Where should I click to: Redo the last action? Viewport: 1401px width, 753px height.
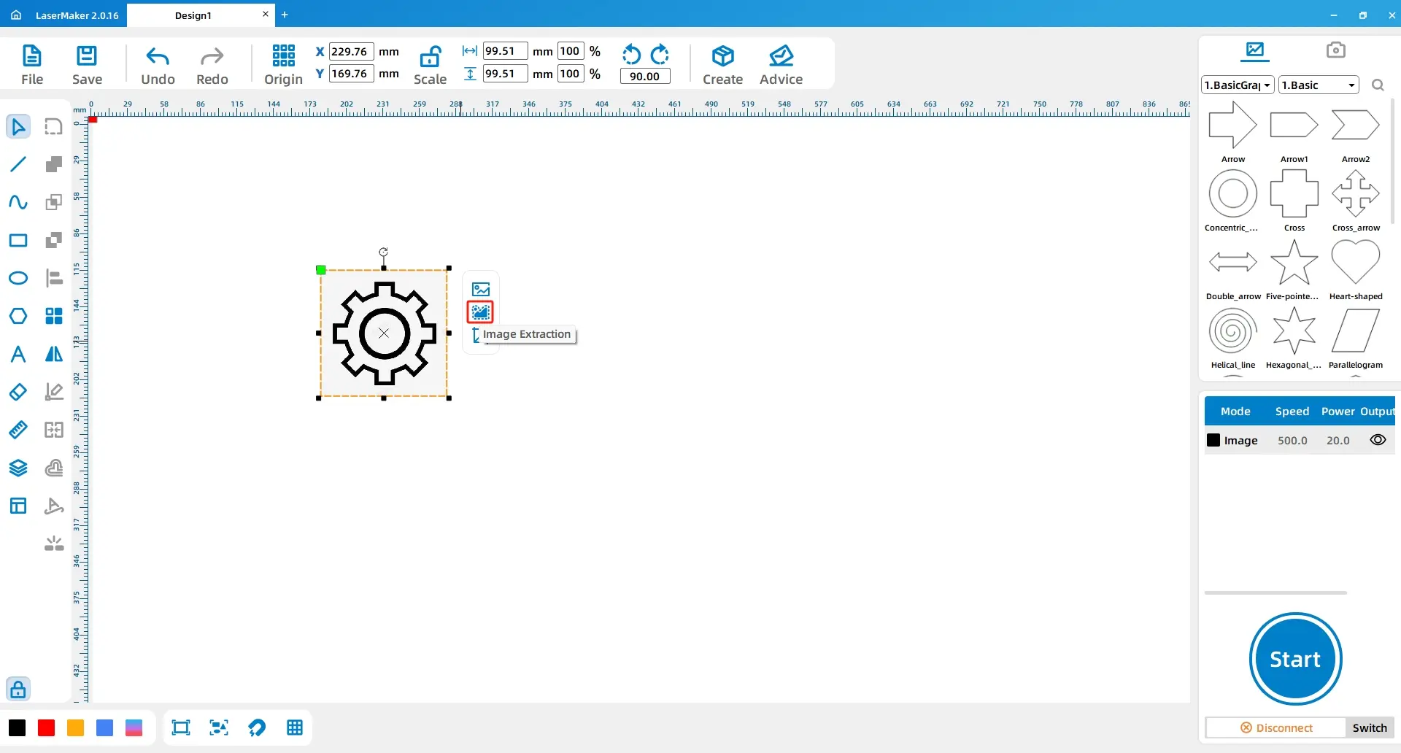pos(212,65)
